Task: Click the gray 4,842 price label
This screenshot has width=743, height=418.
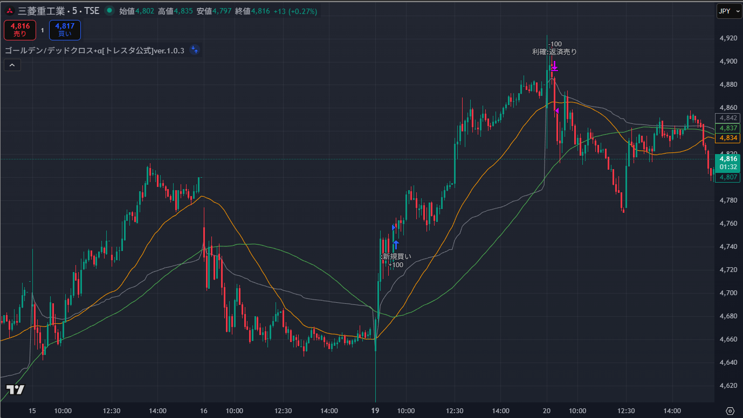Action: (727, 118)
